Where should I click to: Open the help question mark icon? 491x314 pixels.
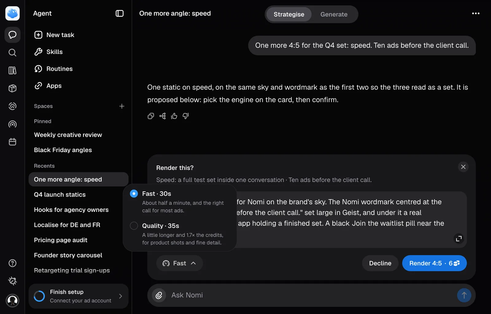pos(13,263)
